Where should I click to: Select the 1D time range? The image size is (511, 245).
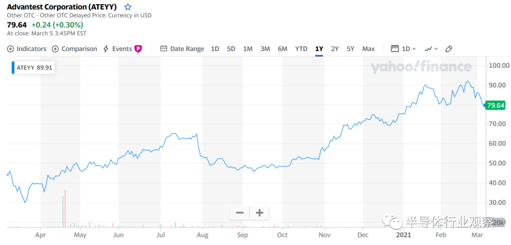coord(215,49)
